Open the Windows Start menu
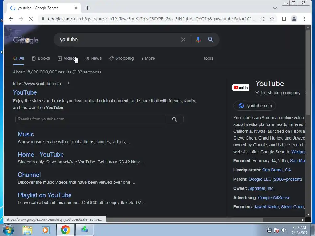 point(8,230)
